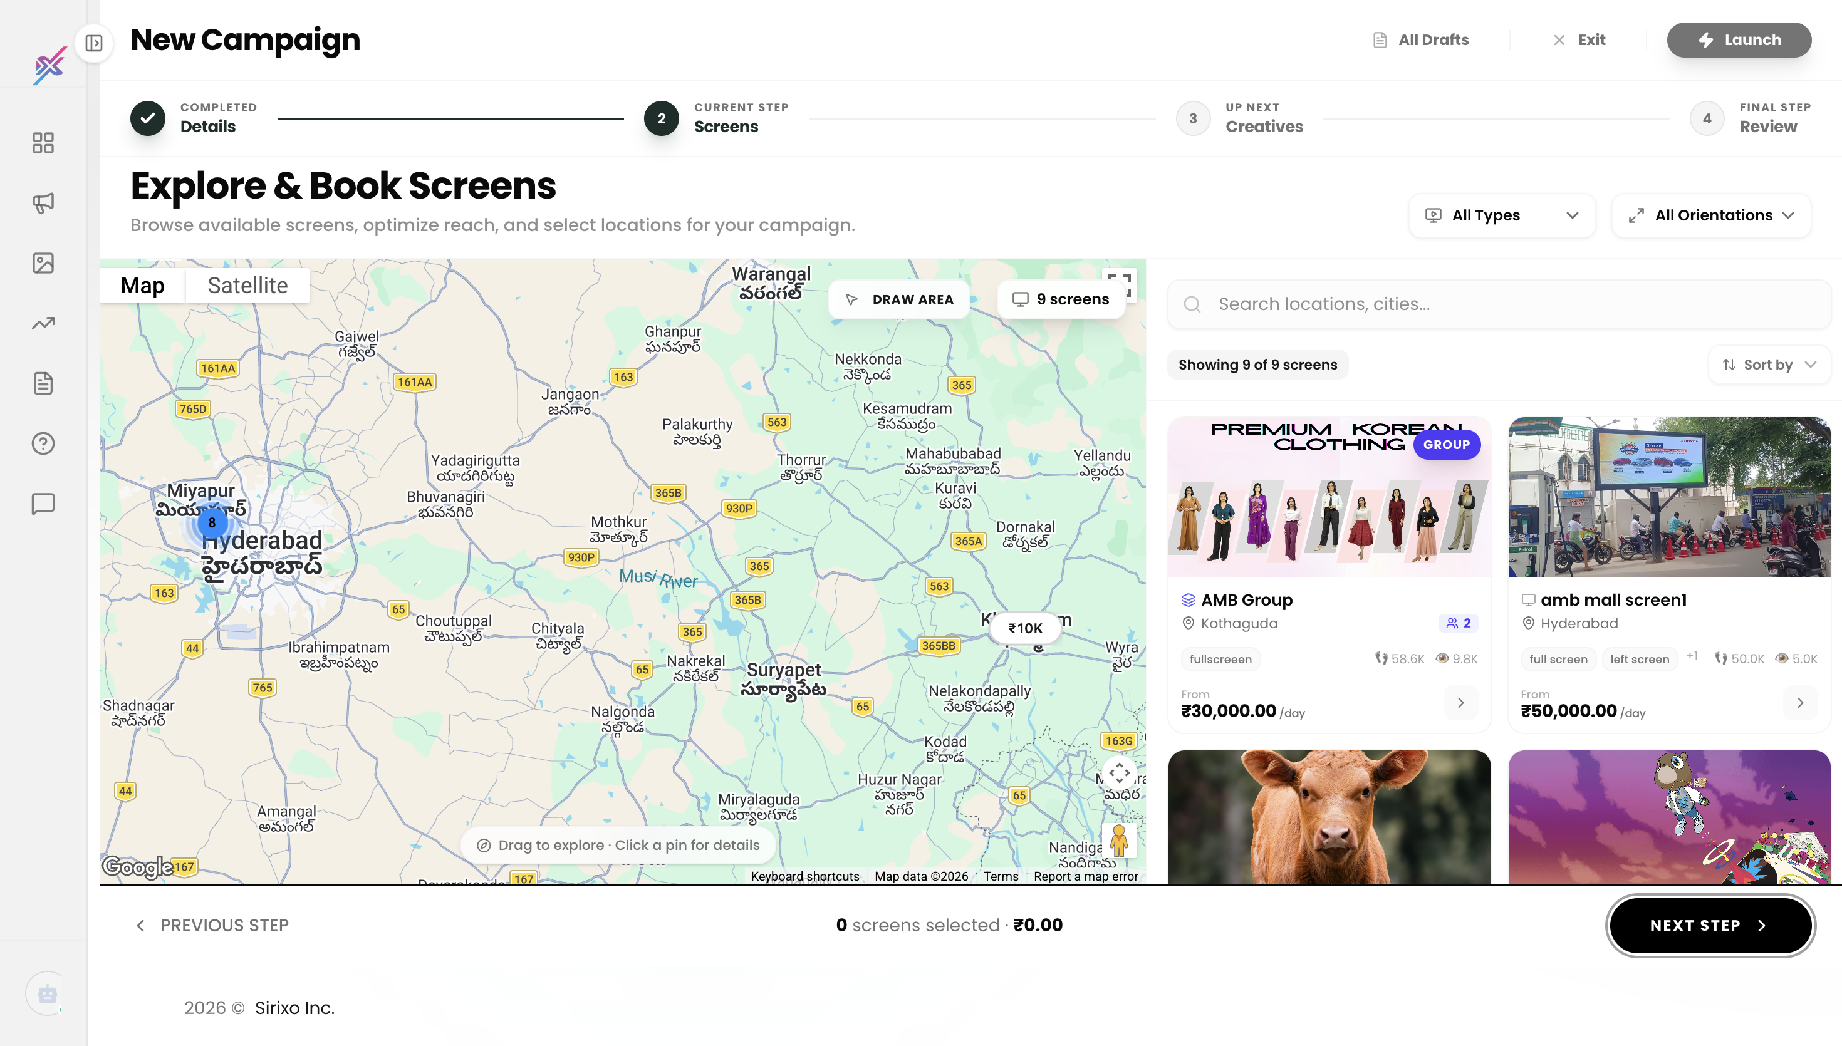
Task: Click the Sirixo logo icon
Action: [49, 65]
